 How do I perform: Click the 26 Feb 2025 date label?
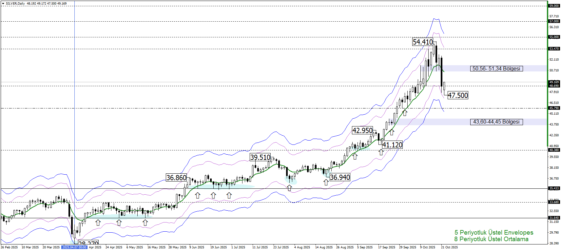tap(9, 247)
